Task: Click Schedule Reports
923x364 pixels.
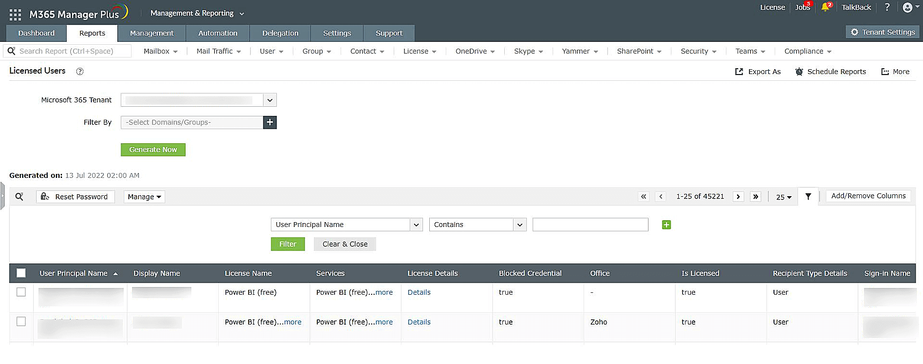Action: click(831, 72)
